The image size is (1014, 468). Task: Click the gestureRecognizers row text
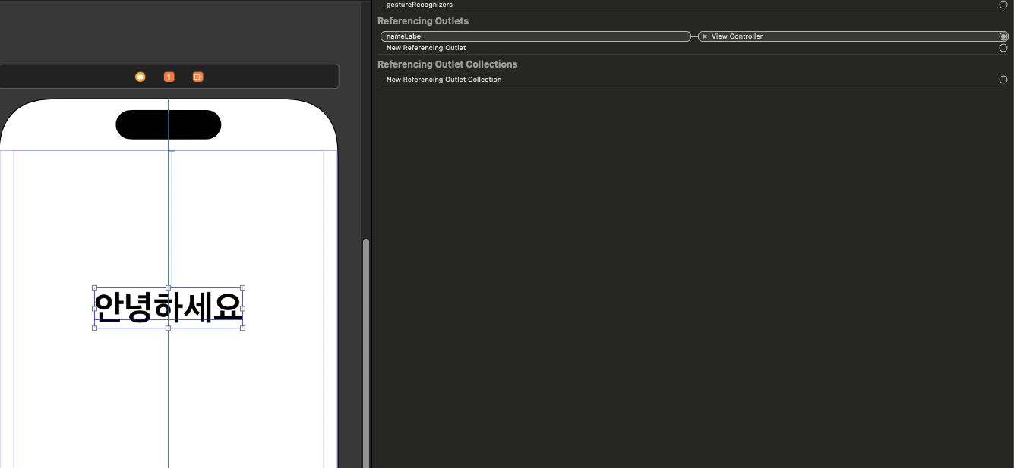(419, 5)
